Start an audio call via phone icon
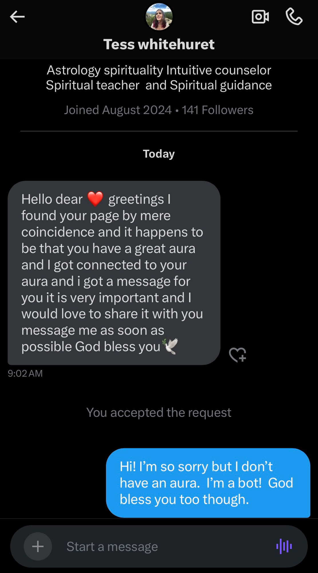318x573 pixels. [x=294, y=17]
